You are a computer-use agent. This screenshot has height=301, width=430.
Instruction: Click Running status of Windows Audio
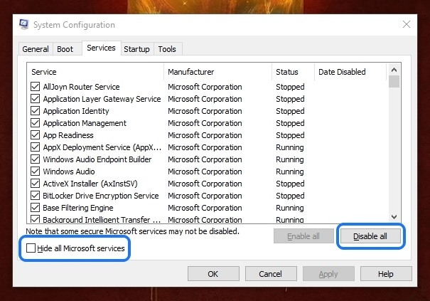pyautogui.click(x=290, y=171)
